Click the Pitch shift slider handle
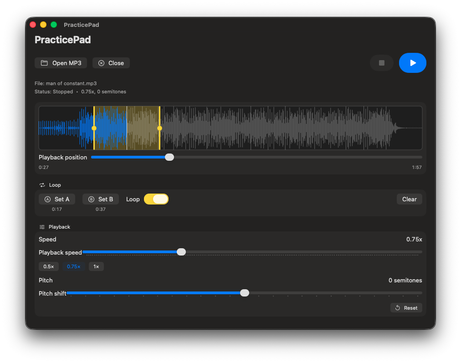Screen dimensions: 461x363 245,293
